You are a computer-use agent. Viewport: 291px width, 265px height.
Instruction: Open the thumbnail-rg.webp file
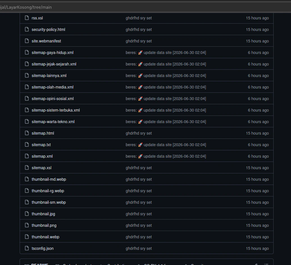(x=48, y=191)
